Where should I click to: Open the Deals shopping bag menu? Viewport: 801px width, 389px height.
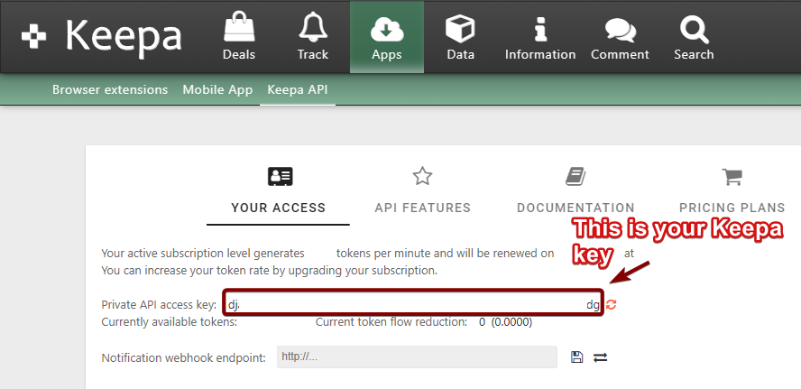click(x=238, y=37)
